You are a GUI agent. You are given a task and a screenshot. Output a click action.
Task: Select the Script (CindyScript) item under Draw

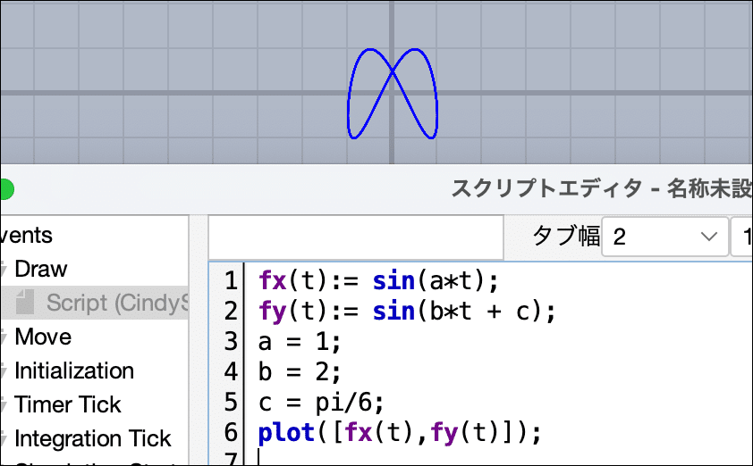[116, 303]
